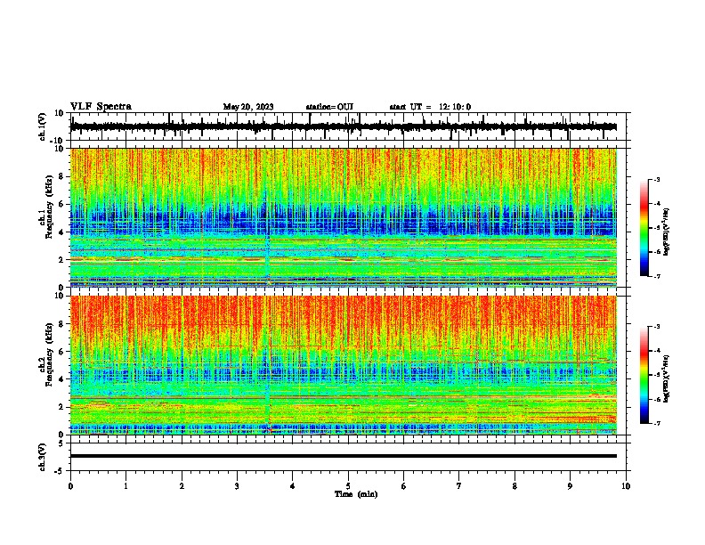Click the ch.2 "Frequency (kHz)" axis label
Image resolution: width=705 pixels, height=545 pixels.
(49, 354)
